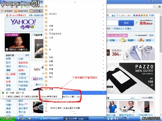
Task: Open the lativ business shirts banner ad
Action: click(x=131, y=53)
